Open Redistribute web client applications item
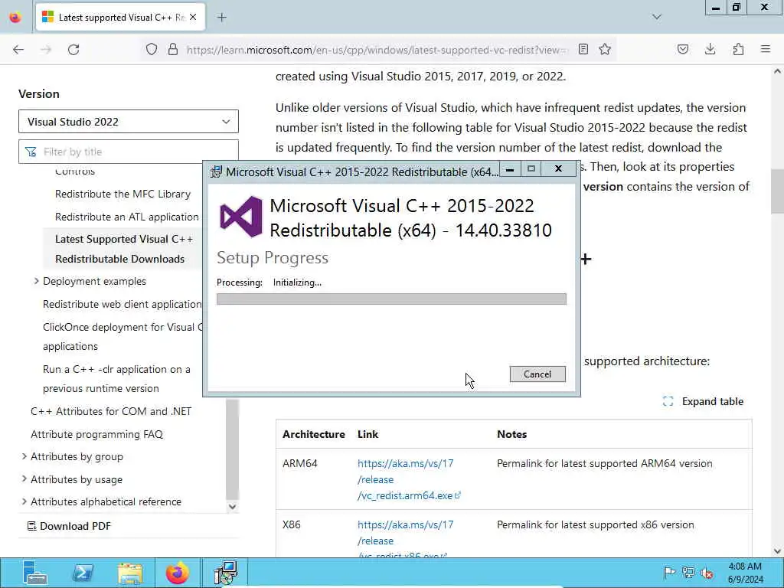 (122, 304)
